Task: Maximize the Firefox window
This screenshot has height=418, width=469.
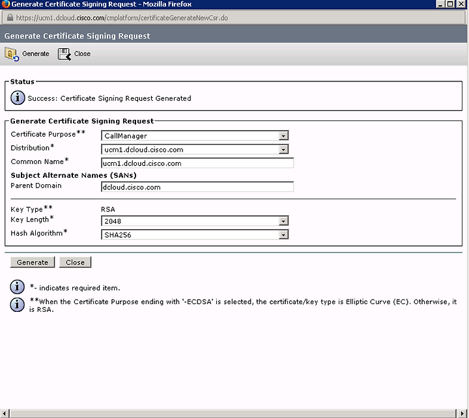Action: pos(450,4)
